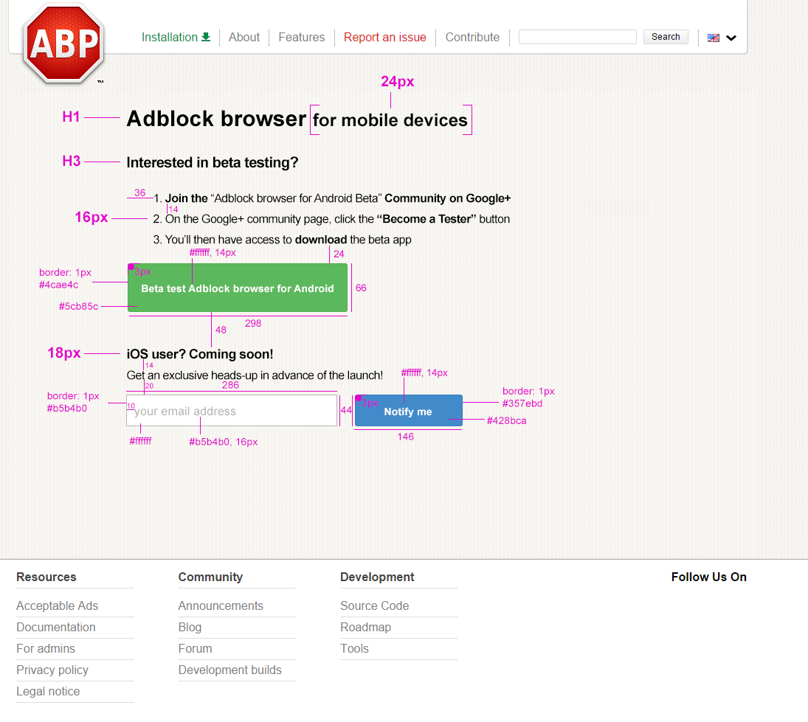Open the Source Code link
The width and height of the screenshot is (808, 722).
375,605
